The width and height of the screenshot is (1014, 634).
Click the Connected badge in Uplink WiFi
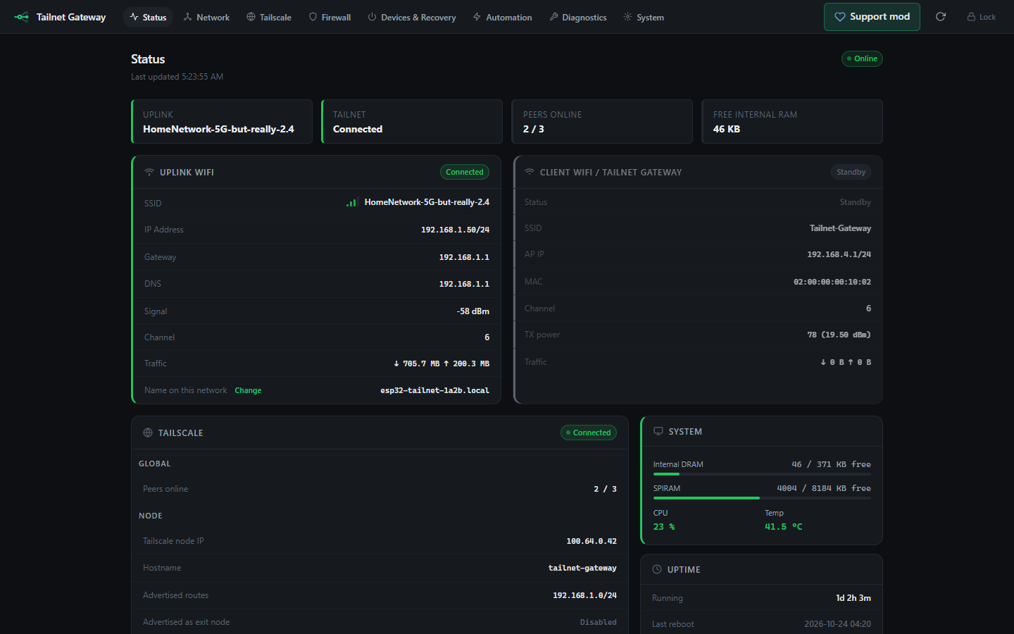pos(465,172)
